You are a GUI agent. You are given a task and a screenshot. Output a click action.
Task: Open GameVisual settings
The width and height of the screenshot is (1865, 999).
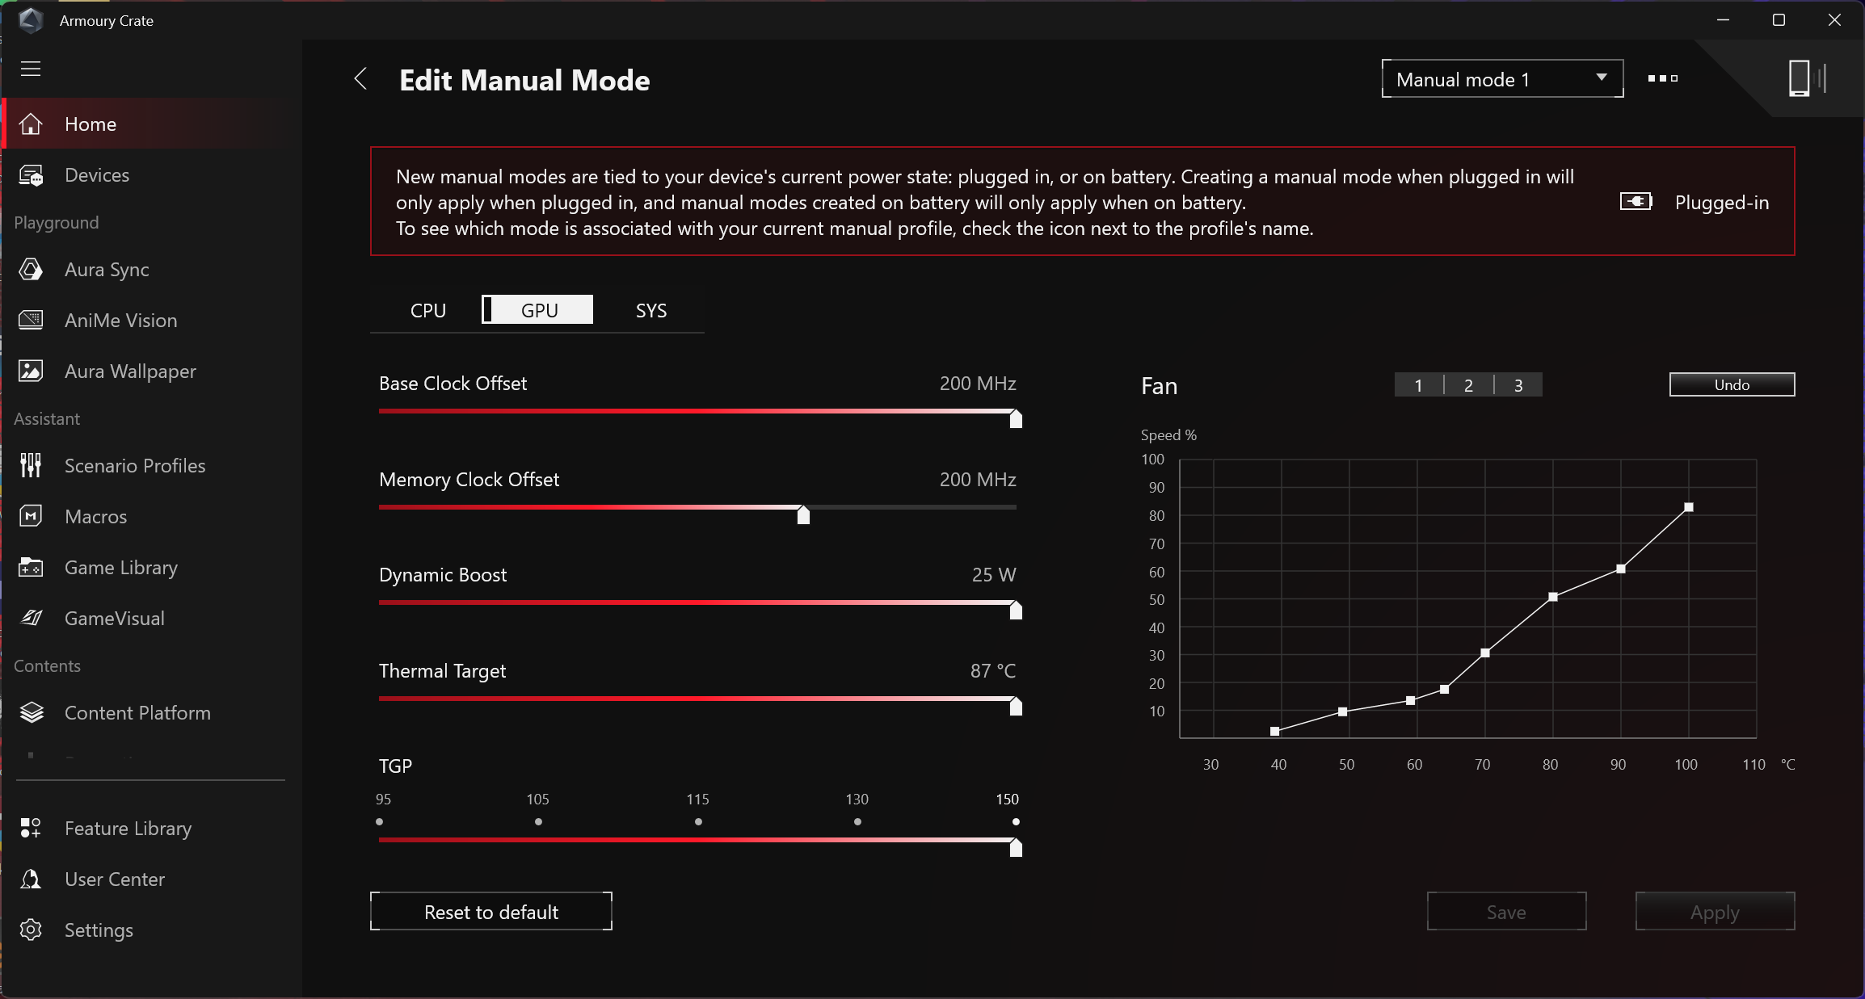pos(114,619)
